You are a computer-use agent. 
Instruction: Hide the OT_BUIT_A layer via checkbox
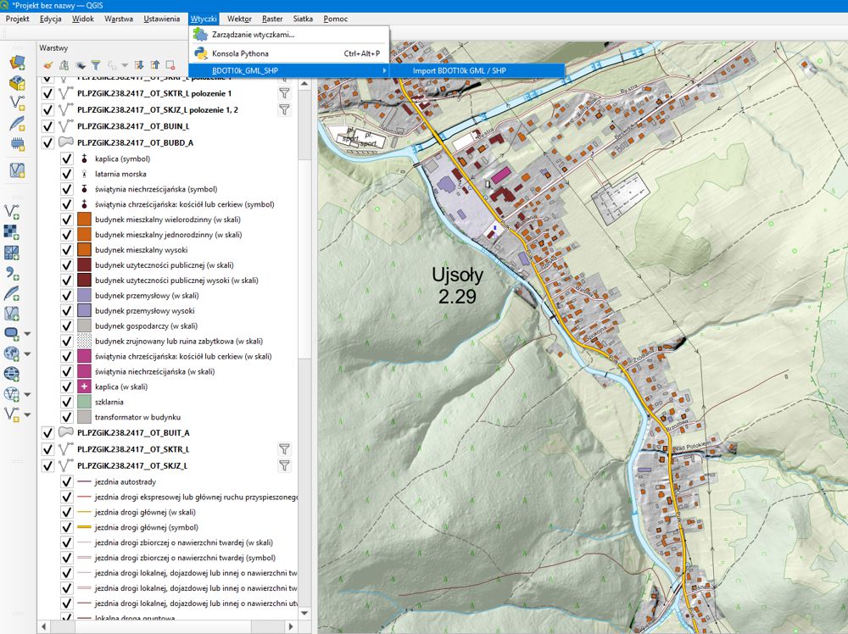tap(47, 433)
